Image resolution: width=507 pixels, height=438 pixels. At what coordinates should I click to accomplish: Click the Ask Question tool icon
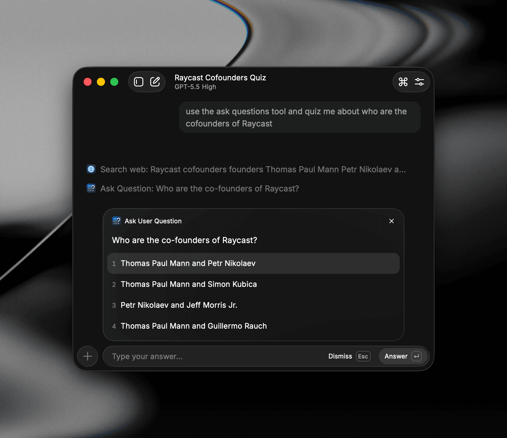click(91, 188)
